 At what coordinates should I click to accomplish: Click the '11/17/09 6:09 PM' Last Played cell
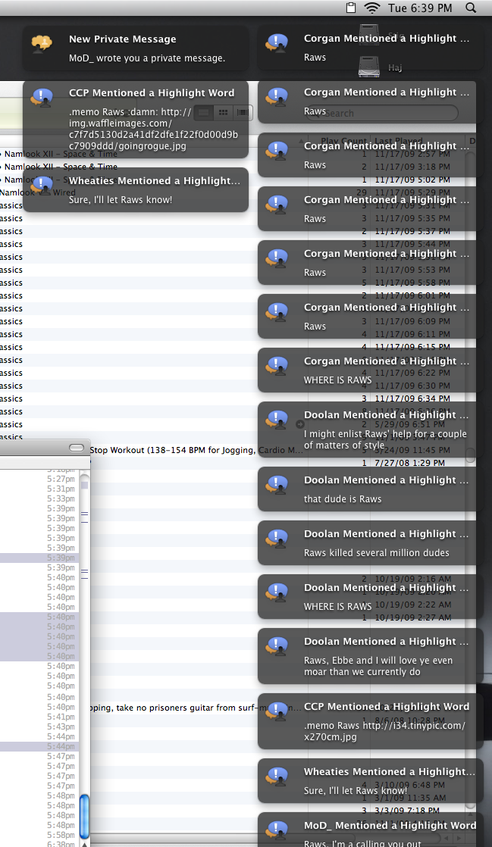click(412, 321)
